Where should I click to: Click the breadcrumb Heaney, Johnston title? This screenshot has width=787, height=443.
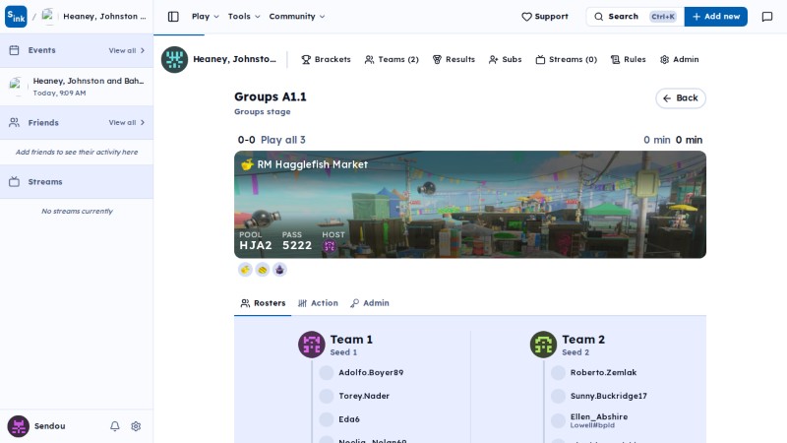pos(104,17)
